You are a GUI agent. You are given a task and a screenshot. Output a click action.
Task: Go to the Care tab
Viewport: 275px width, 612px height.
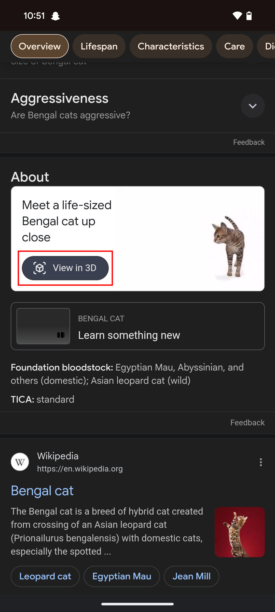click(235, 46)
